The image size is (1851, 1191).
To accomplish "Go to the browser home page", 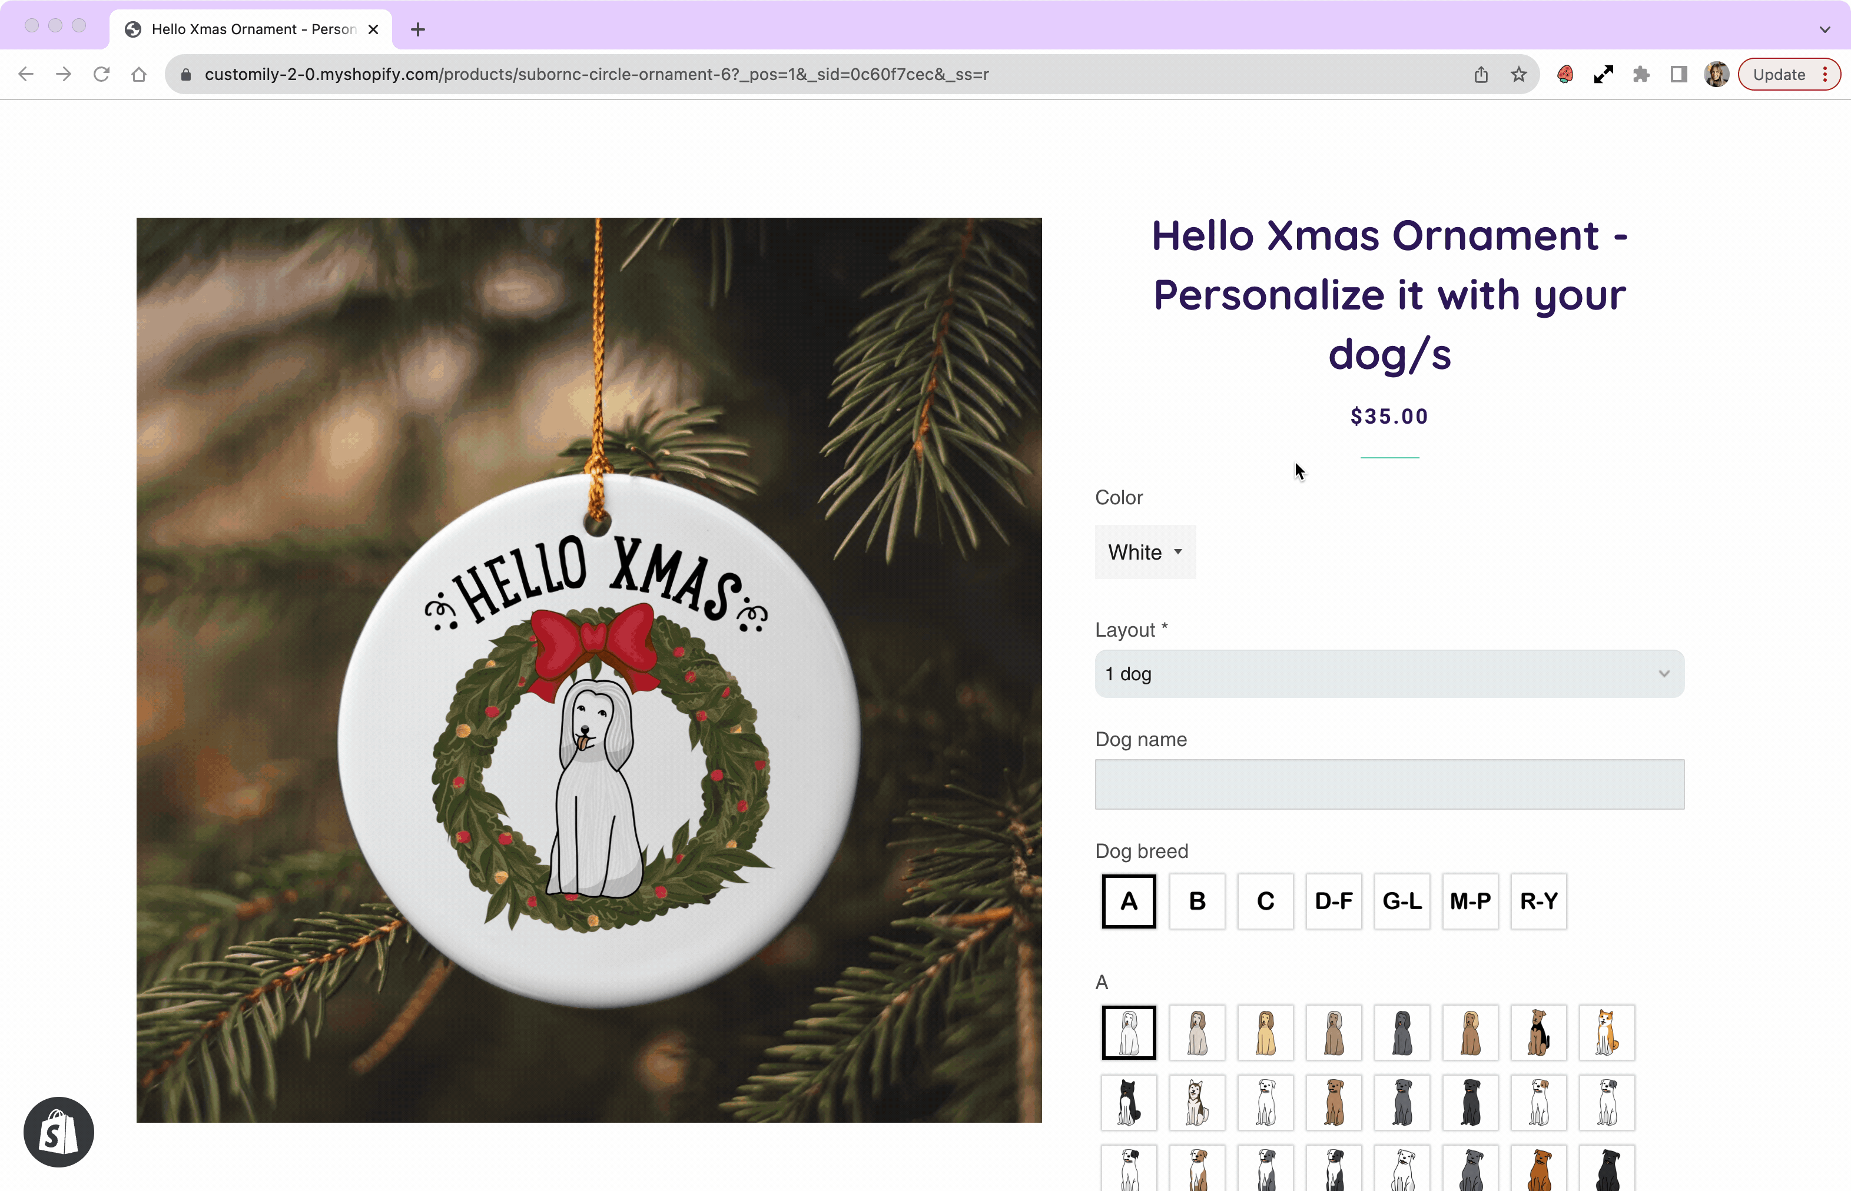I will tap(138, 74).
